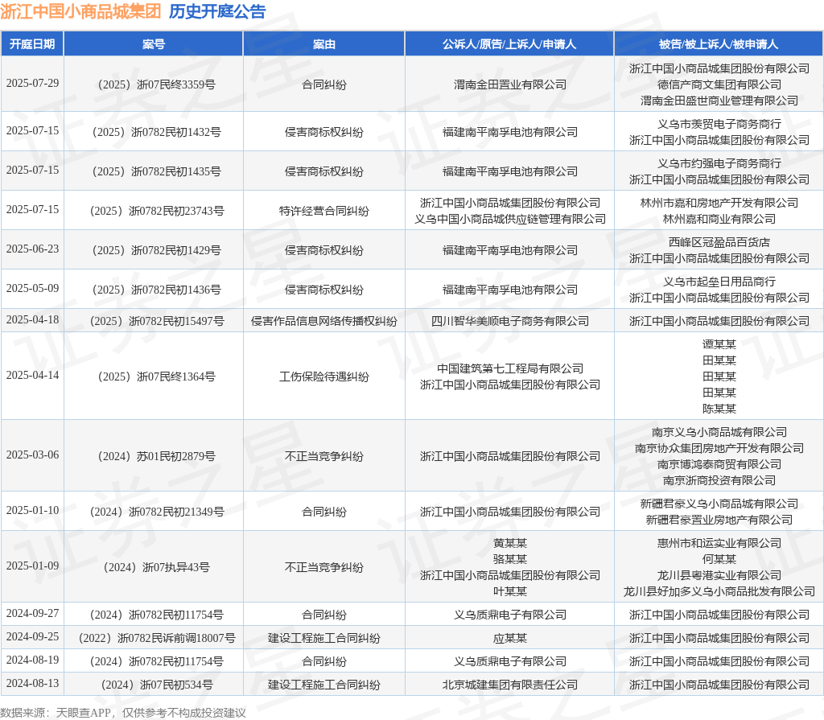Click defendant 陈某某
824x720 pixels.
coord(719,409)
